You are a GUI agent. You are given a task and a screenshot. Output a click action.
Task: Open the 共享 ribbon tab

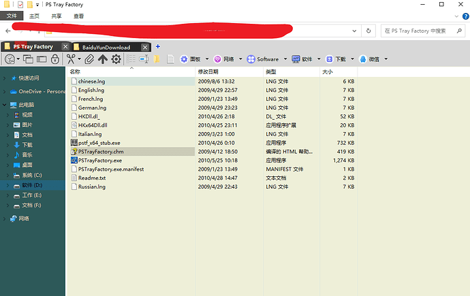click(x=57, y=16)
